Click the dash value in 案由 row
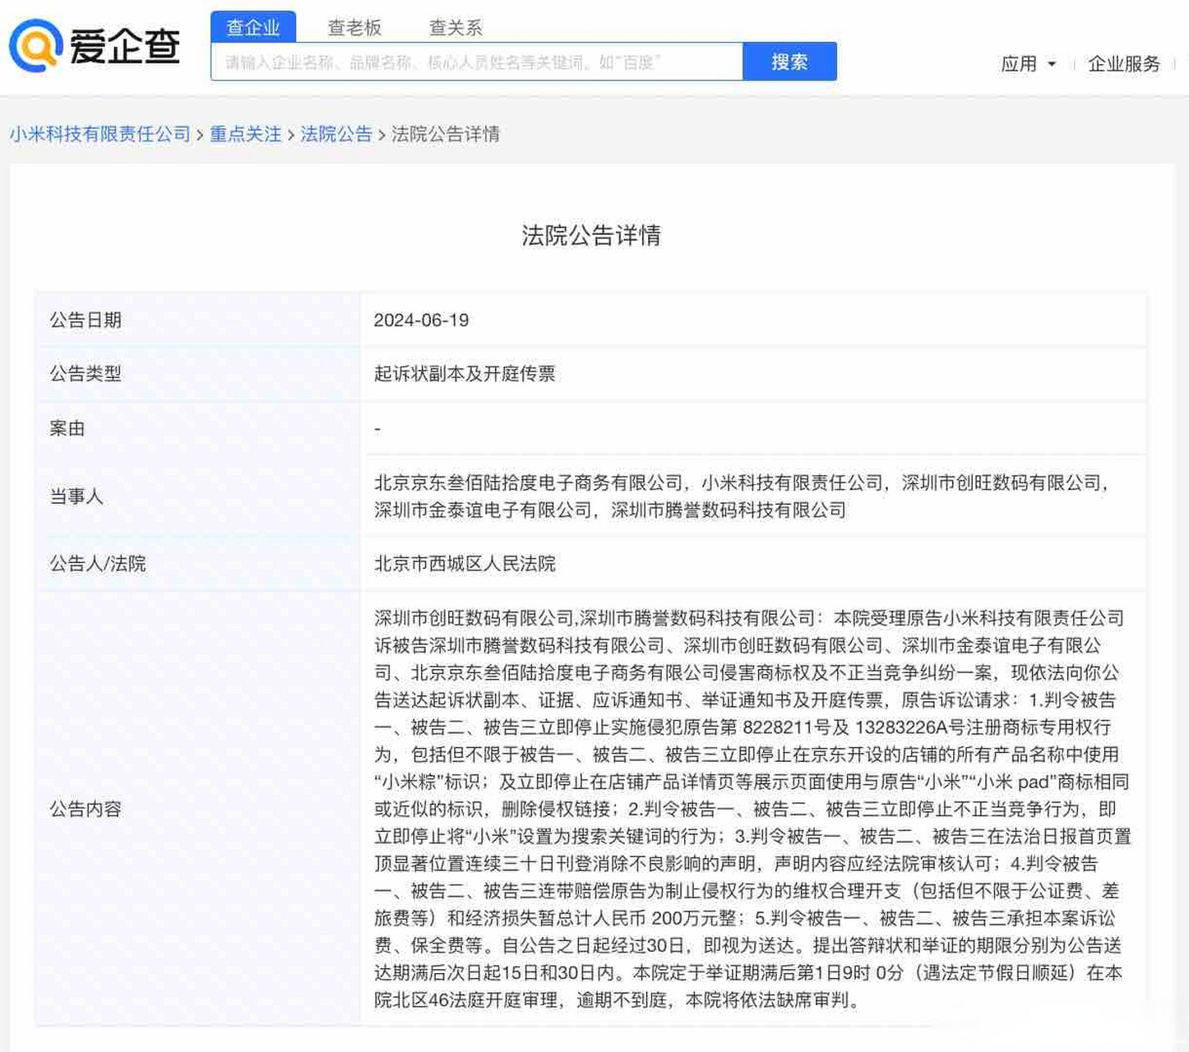The width and height of the screenshot is (1189, 1052). tap(377, 429)
